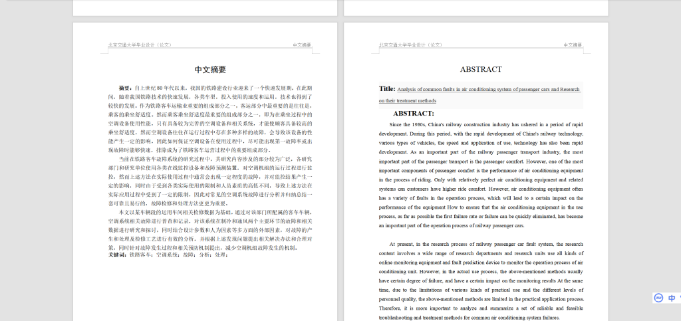
Task: Click small 中文摘要 header text on right page
Action: click(x=573, y=45)
